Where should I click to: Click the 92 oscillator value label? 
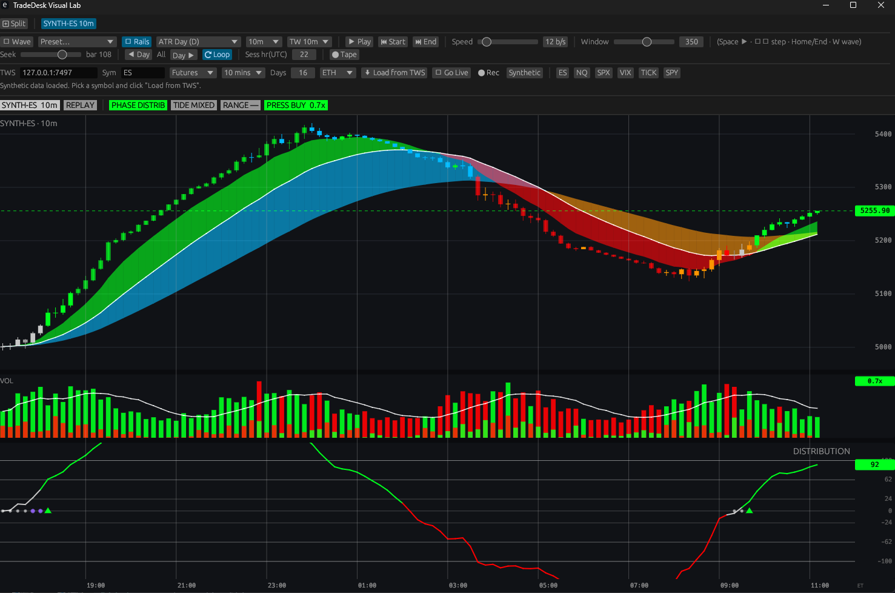pos(874,464)
